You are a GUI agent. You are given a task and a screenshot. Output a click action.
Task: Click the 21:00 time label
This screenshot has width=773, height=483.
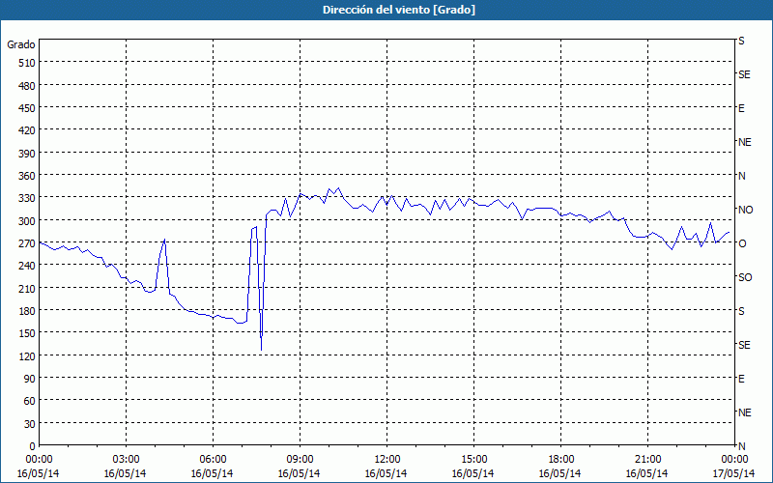point(647,460)
